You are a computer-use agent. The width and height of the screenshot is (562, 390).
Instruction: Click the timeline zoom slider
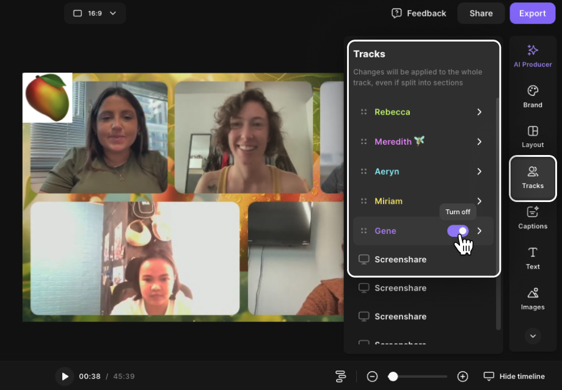pyautogui.click(x=419, y=377)
